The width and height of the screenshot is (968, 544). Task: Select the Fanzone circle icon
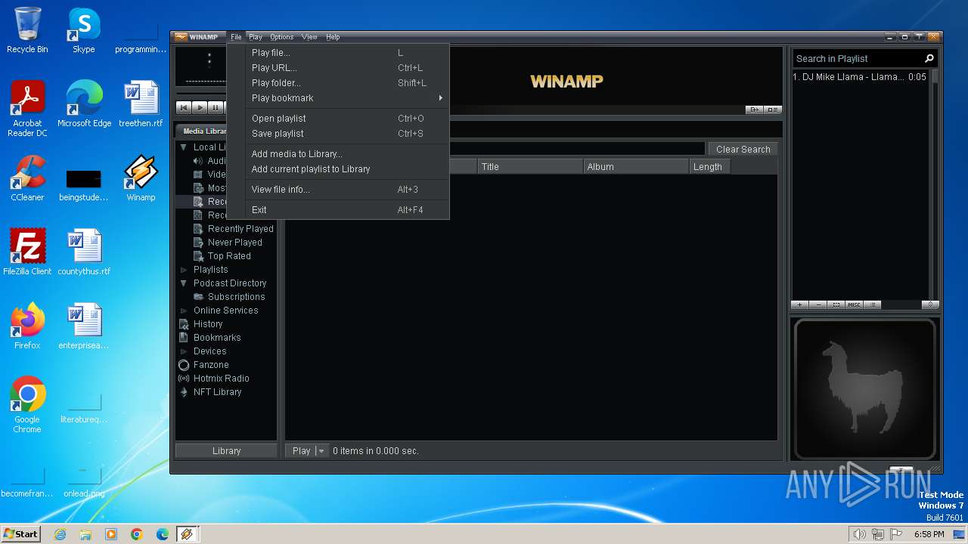(x=184, y=365)
